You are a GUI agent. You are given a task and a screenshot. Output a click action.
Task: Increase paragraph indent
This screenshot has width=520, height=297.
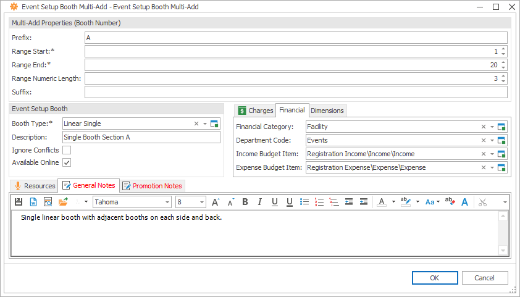[x=364, y=202]
